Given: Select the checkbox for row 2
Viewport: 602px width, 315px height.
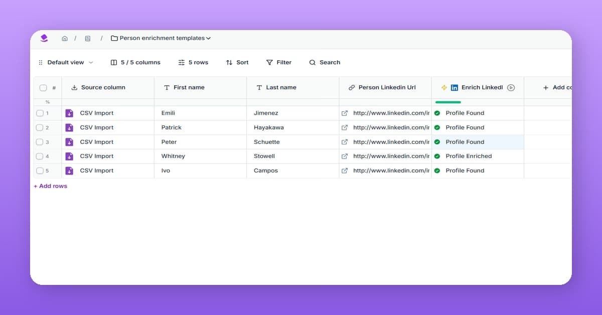Looking at the screenshot, I should (x=40, y=127).
